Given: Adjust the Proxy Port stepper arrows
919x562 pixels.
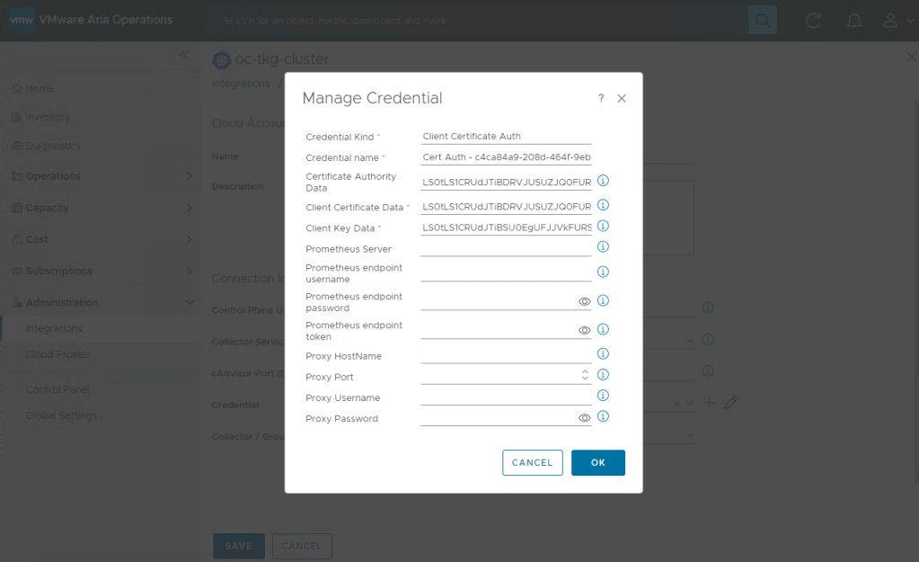Looking at the screenshot, I should click(x=585, y=375).
